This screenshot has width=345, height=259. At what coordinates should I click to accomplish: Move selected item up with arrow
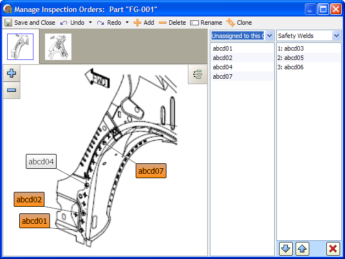coord(302,248)
